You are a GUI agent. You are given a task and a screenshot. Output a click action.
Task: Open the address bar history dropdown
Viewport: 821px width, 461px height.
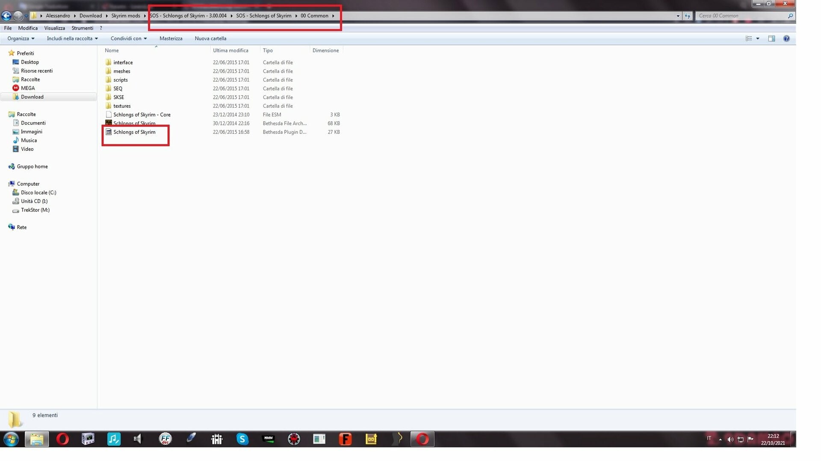678,16
